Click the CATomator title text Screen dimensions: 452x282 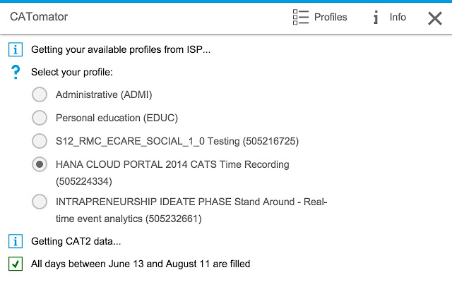coord(39,17)
